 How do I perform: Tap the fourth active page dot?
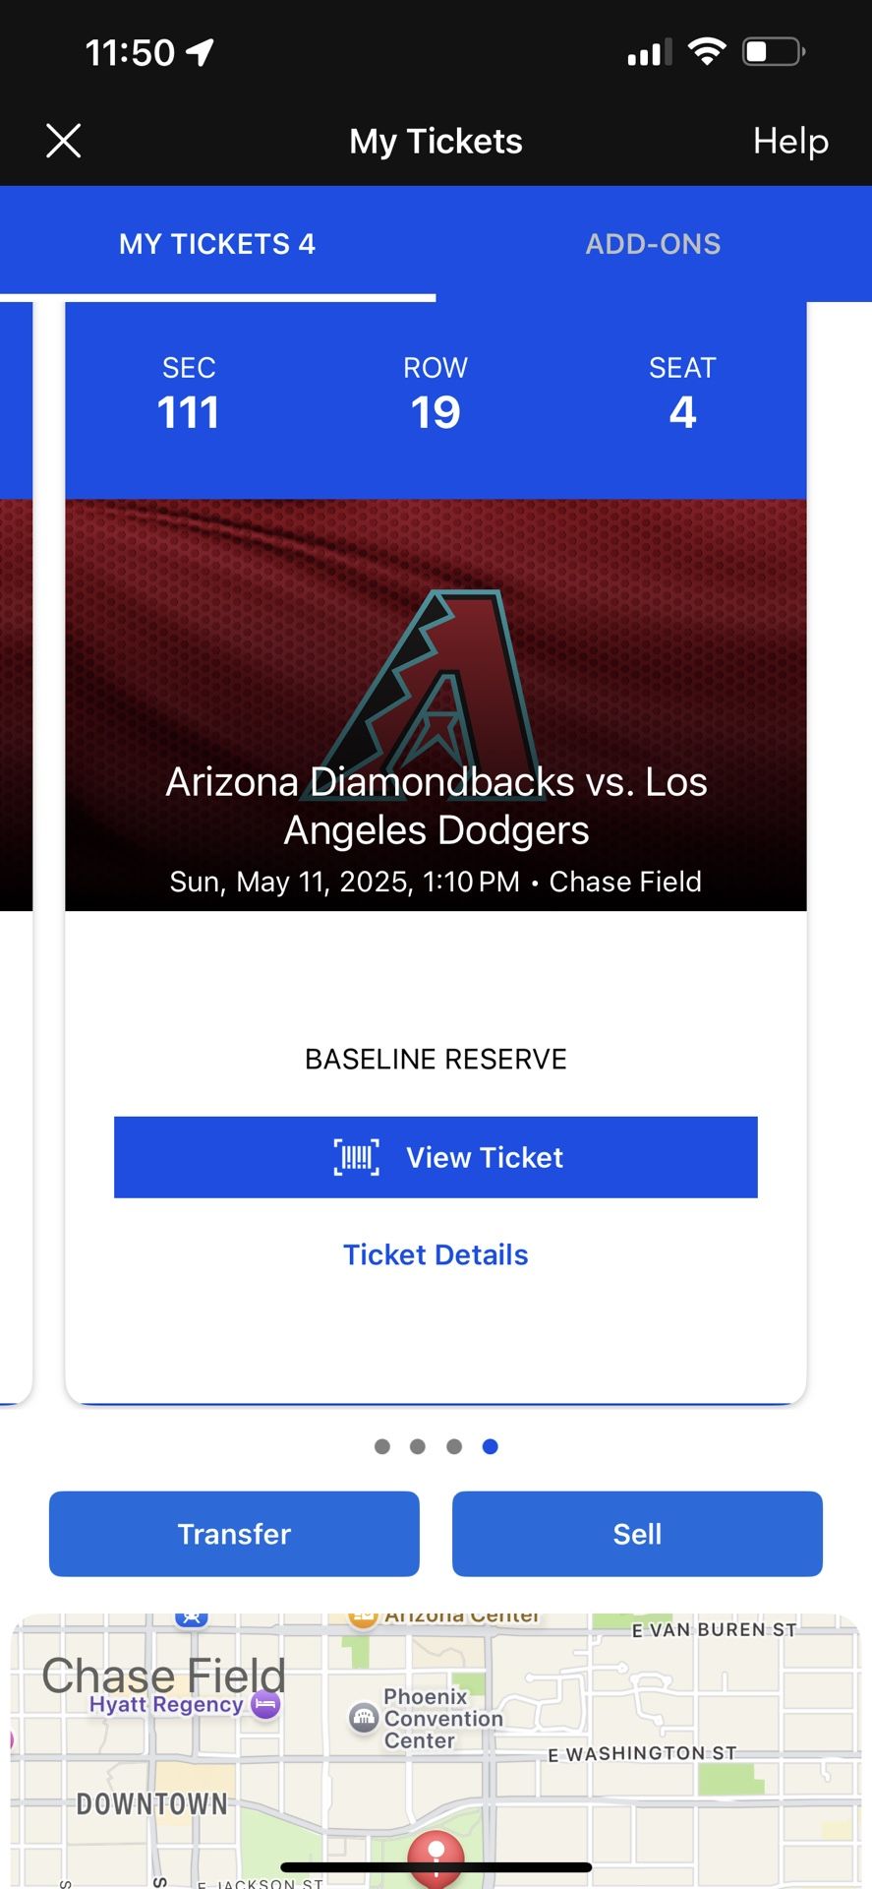(x=491, y=1446)
